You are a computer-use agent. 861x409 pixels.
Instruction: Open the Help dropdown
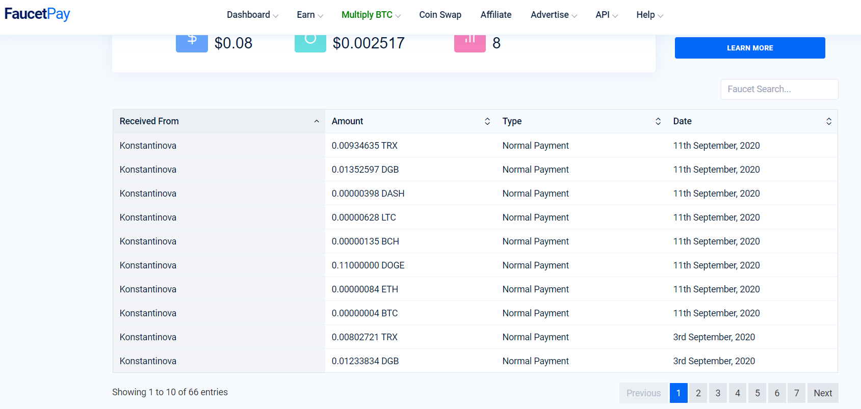pyautogui.click(x=649, y=15)
